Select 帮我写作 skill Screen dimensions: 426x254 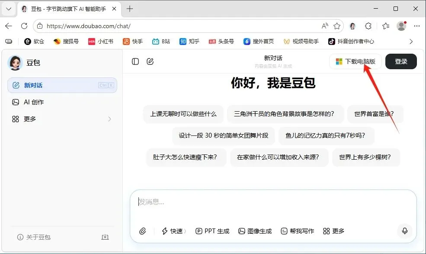coord(297,231)
